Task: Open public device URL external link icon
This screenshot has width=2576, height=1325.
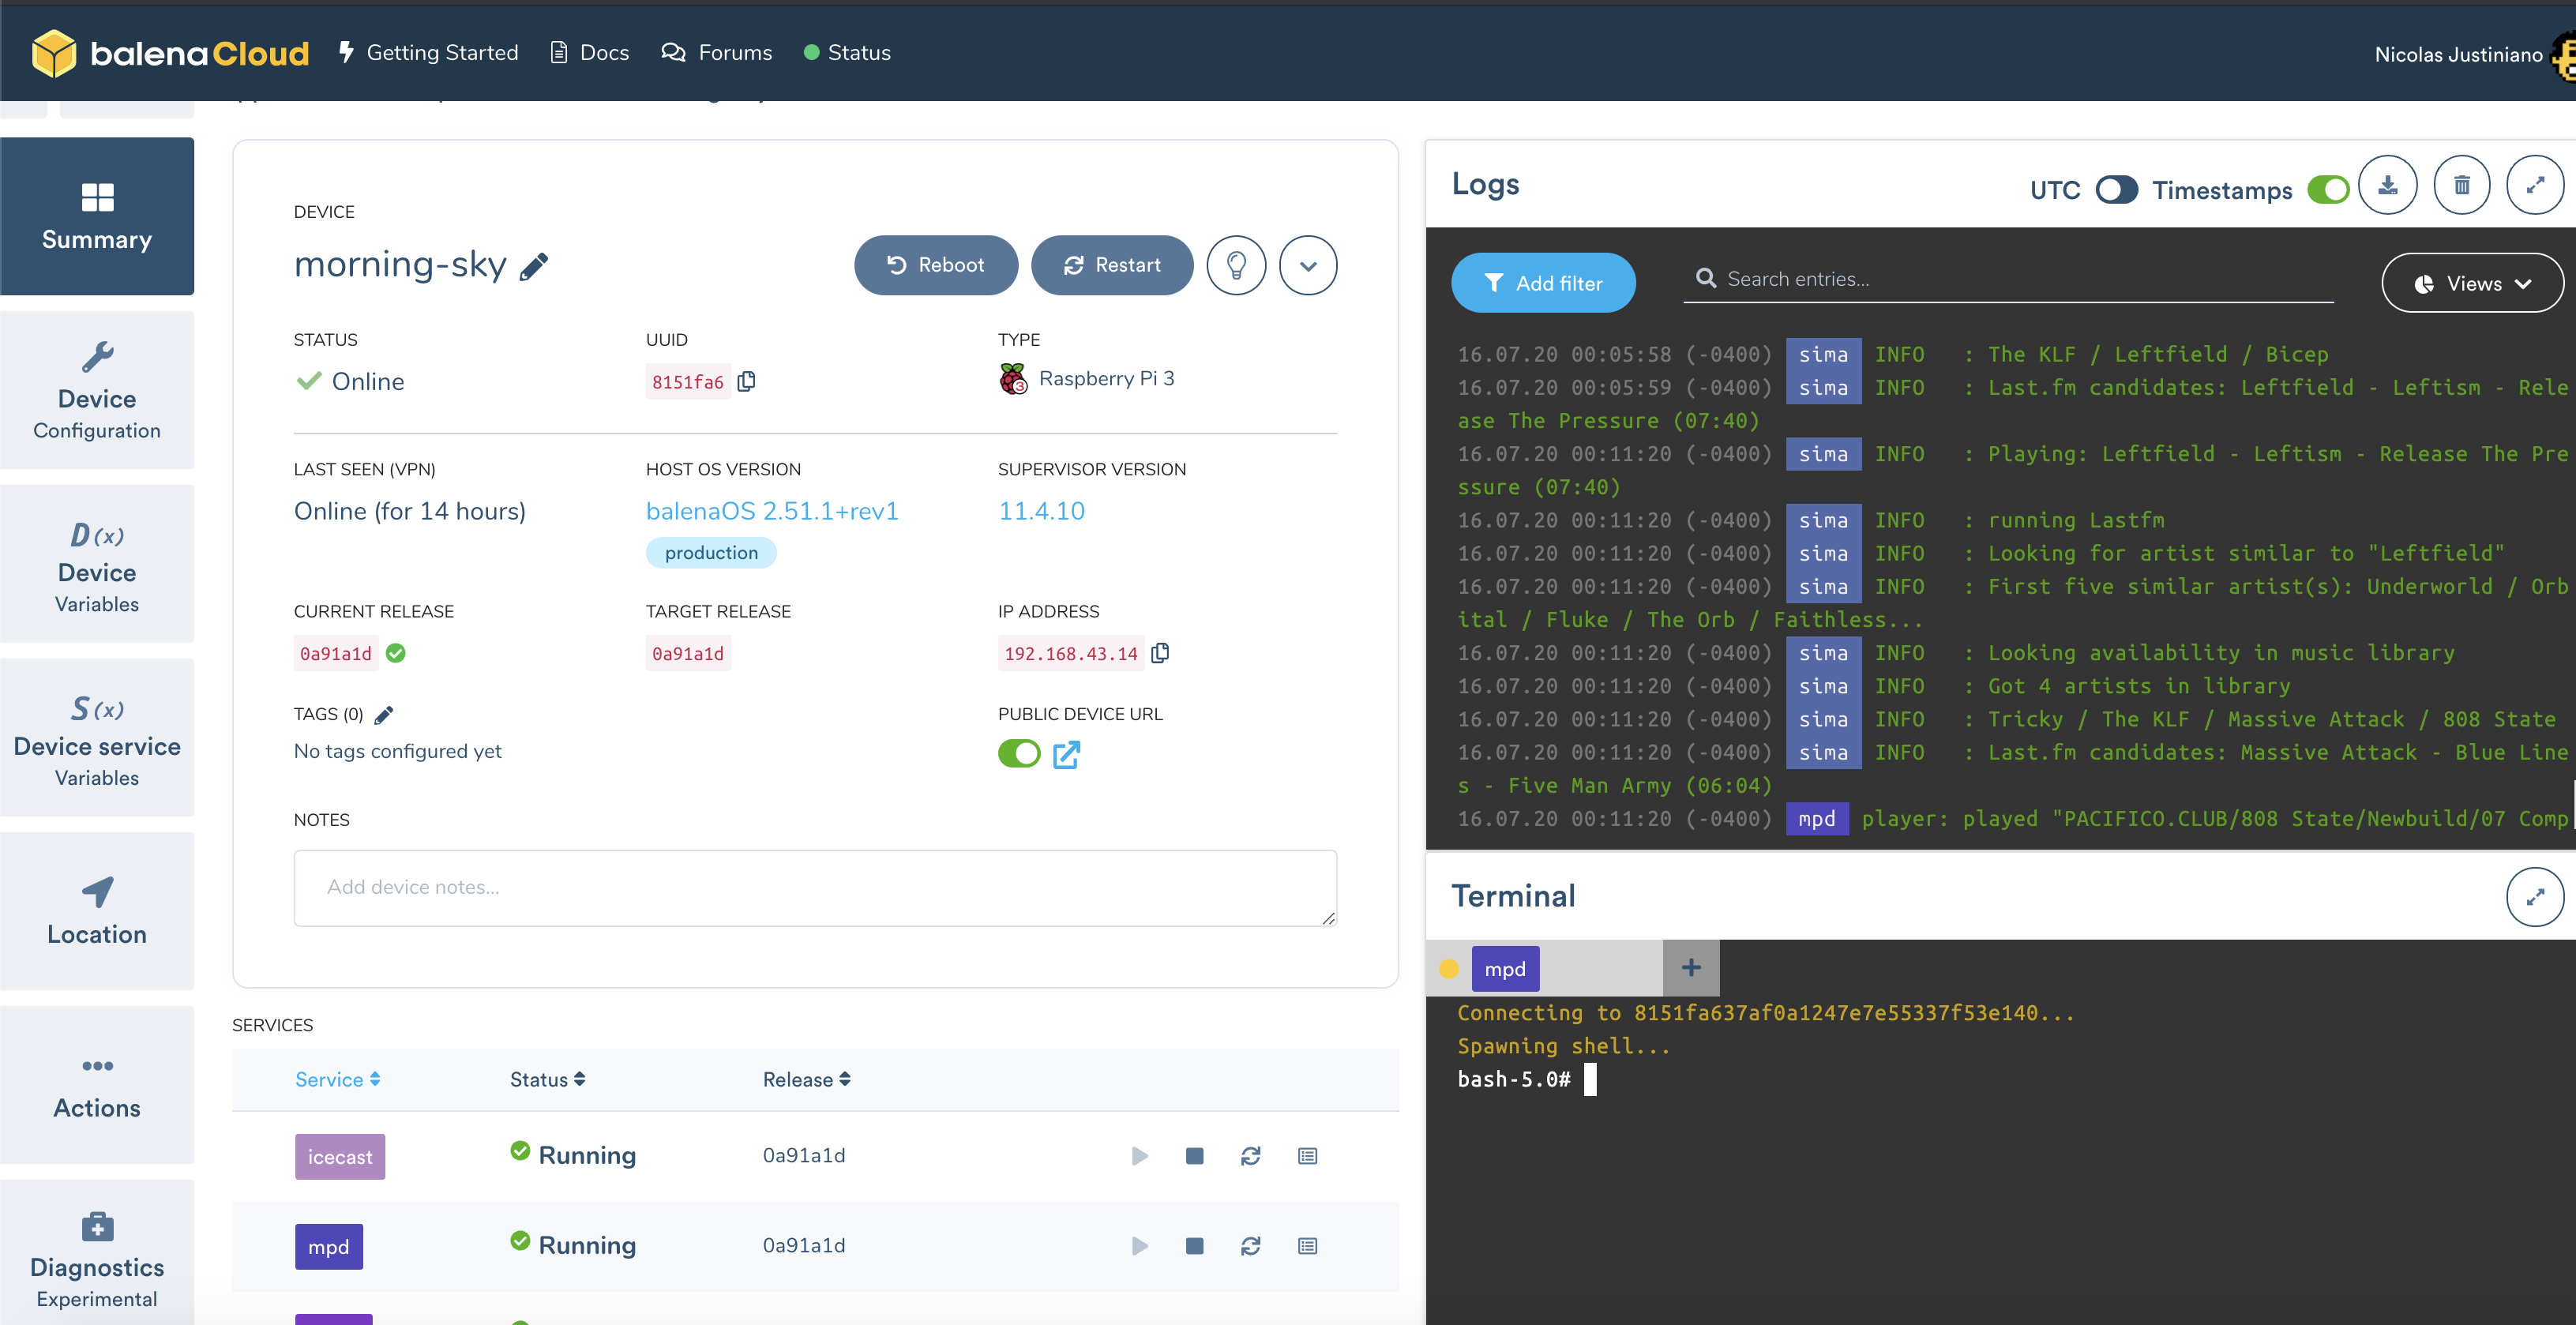Action: 1067,754
